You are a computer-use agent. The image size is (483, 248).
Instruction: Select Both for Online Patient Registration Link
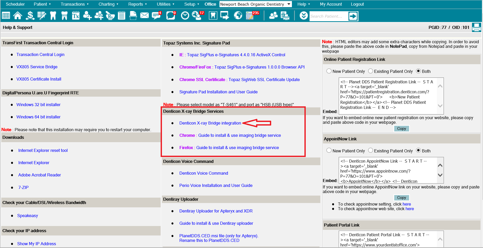click(x=418, y=71)
